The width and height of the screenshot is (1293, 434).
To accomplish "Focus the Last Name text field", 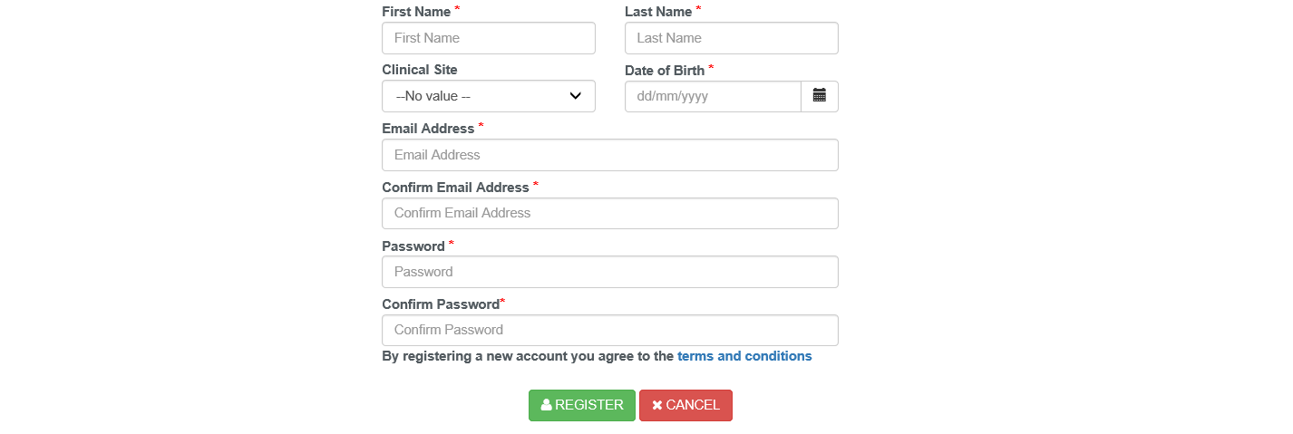I will [732, 38].
